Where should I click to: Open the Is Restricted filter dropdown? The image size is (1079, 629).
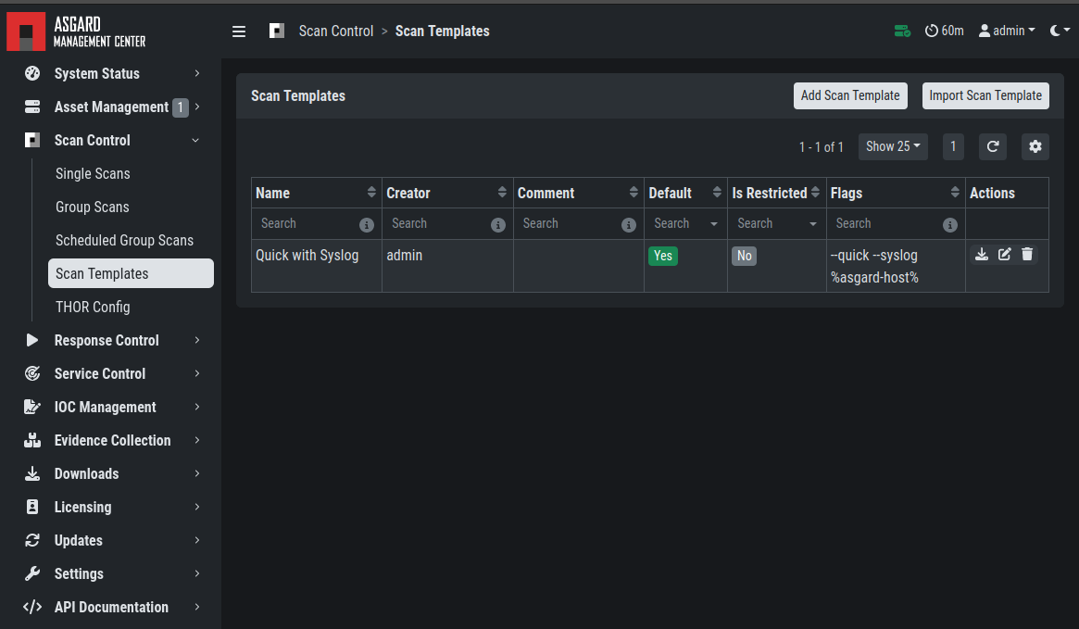pos(776,223)
